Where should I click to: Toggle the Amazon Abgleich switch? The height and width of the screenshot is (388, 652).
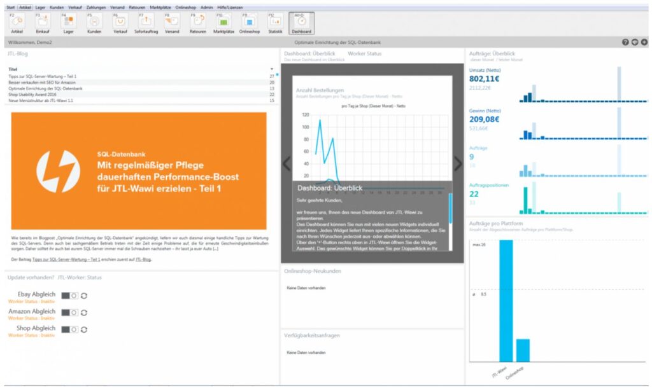pos(69,312)
